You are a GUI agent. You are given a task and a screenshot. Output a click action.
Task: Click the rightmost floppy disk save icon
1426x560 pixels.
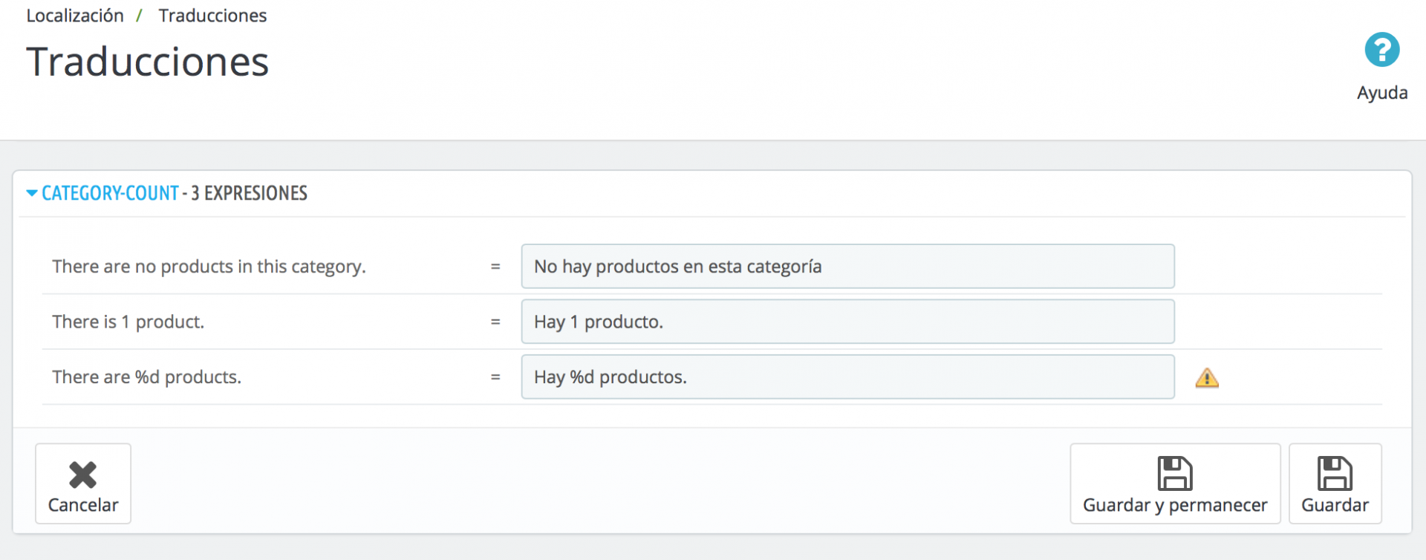click(x=1335, y=474)
